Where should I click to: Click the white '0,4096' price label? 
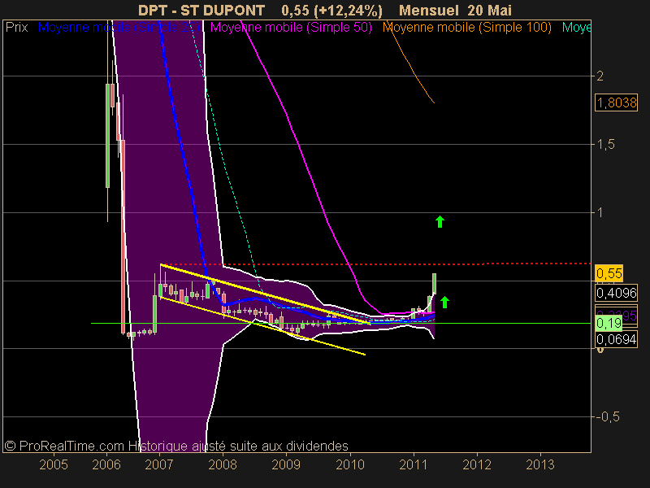pyautogui.click(x=617, y=293)
